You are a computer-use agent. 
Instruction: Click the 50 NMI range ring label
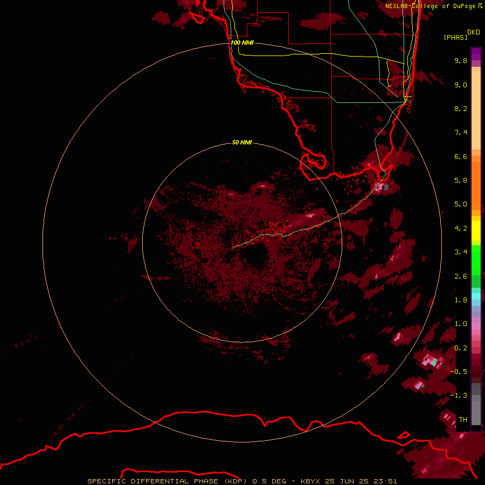(x=242, y=142)
